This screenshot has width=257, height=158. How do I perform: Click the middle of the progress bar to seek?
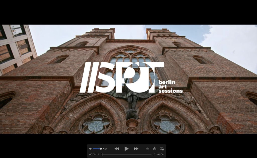point(127,154)
